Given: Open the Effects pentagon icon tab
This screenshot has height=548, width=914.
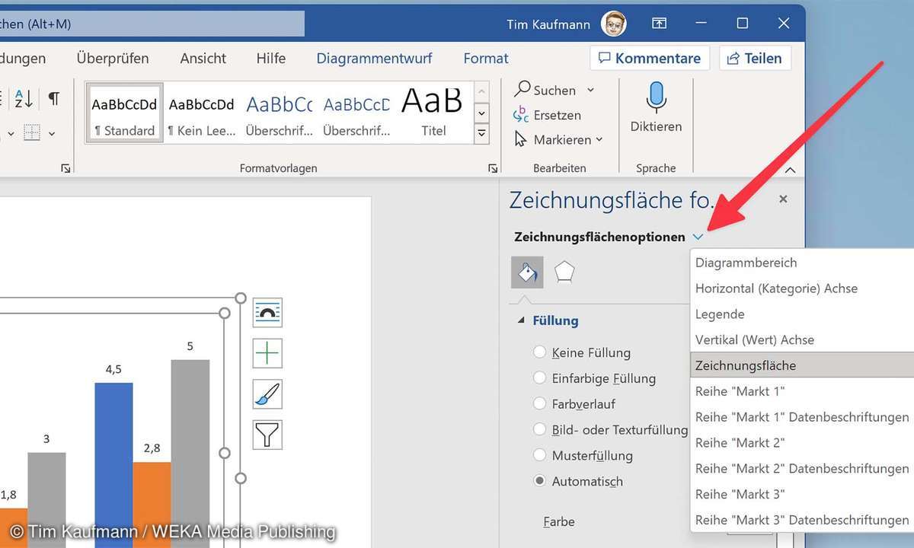Looking at the screenshot, I should pos(564,272).
